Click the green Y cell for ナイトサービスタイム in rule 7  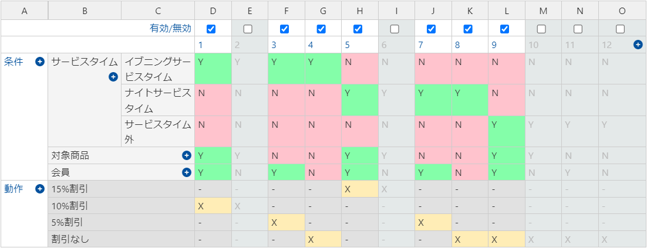pyautogui.click(x=433, y=100)
